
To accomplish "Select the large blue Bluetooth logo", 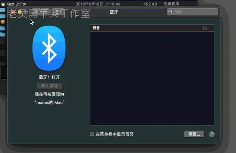I will coord(49,48).
